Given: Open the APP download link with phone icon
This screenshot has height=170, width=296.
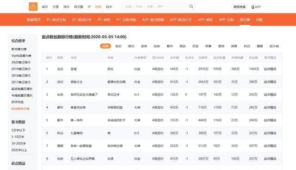Looking at the screenshot, I should click(256, 7).
